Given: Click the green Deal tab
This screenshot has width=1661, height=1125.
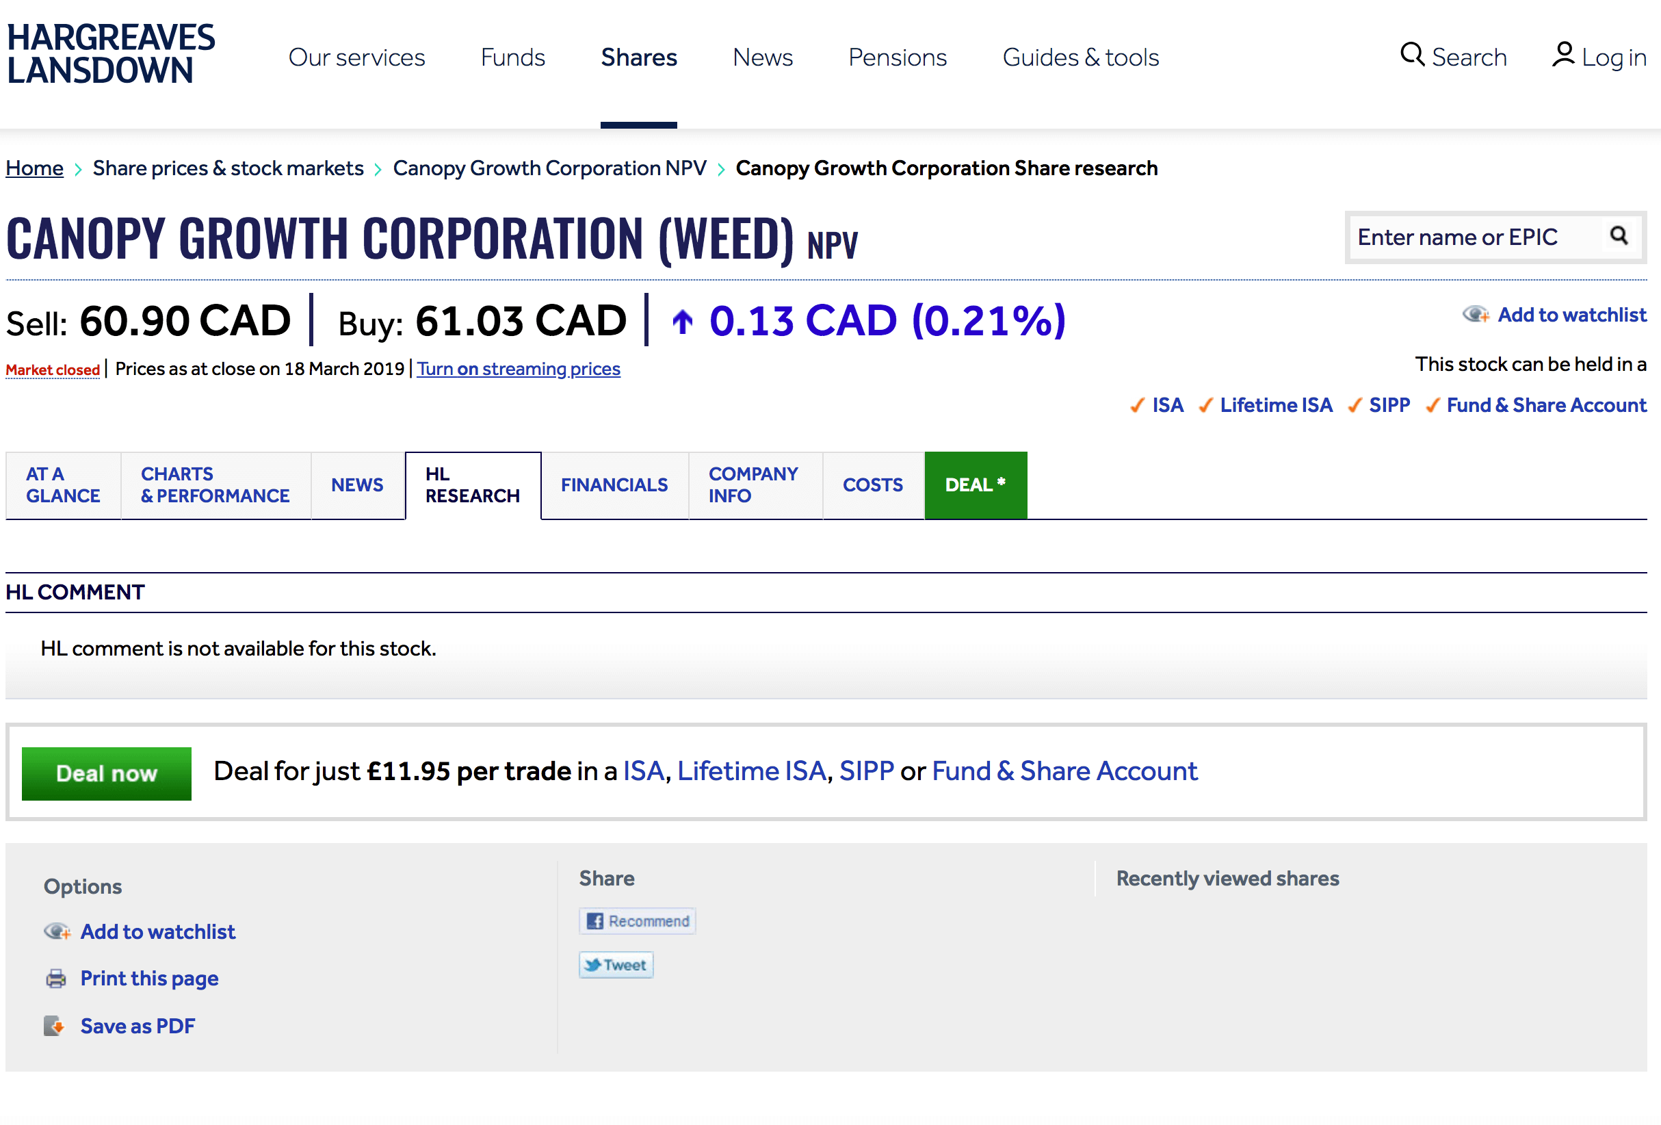Looking at the screenshot, I should coord(976,485).
